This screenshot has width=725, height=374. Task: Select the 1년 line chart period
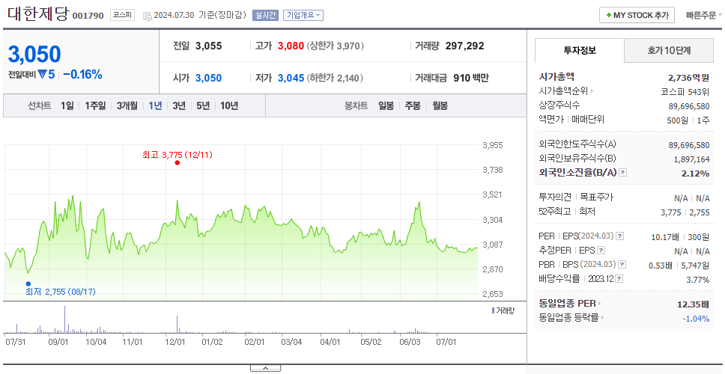coord(155,105)
